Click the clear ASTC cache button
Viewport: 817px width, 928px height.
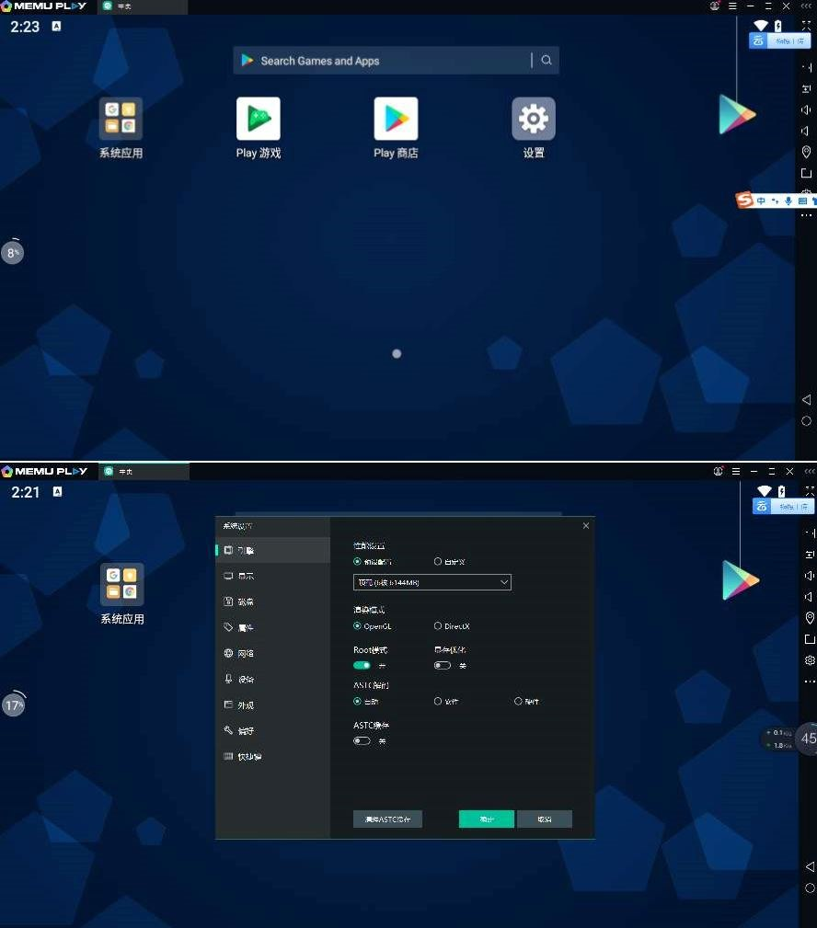[387, 819]
